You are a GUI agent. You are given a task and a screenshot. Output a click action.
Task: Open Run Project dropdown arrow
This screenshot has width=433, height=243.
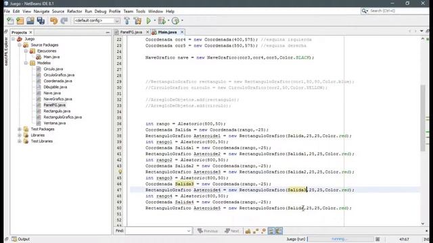point(155,21)
